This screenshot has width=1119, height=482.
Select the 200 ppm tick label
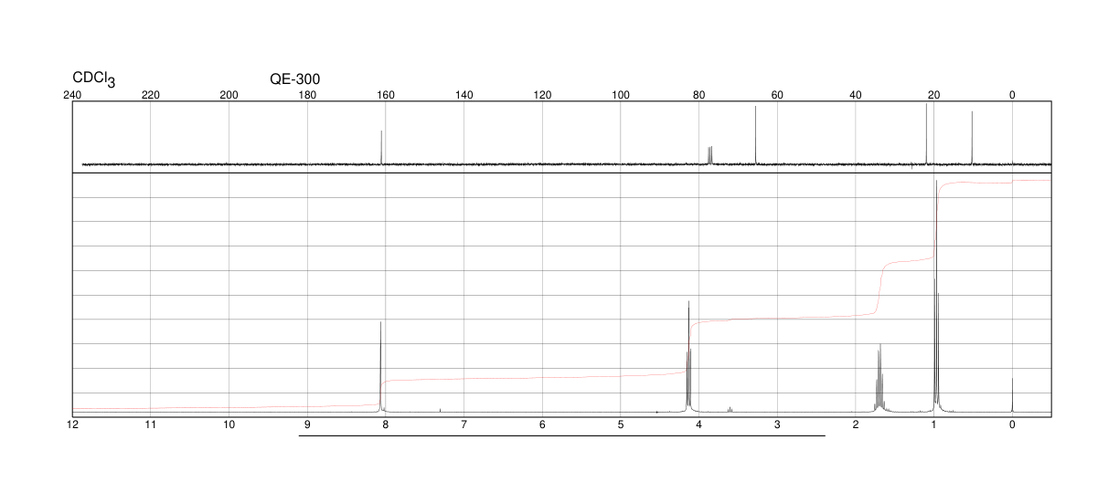(x=229, y=95)
